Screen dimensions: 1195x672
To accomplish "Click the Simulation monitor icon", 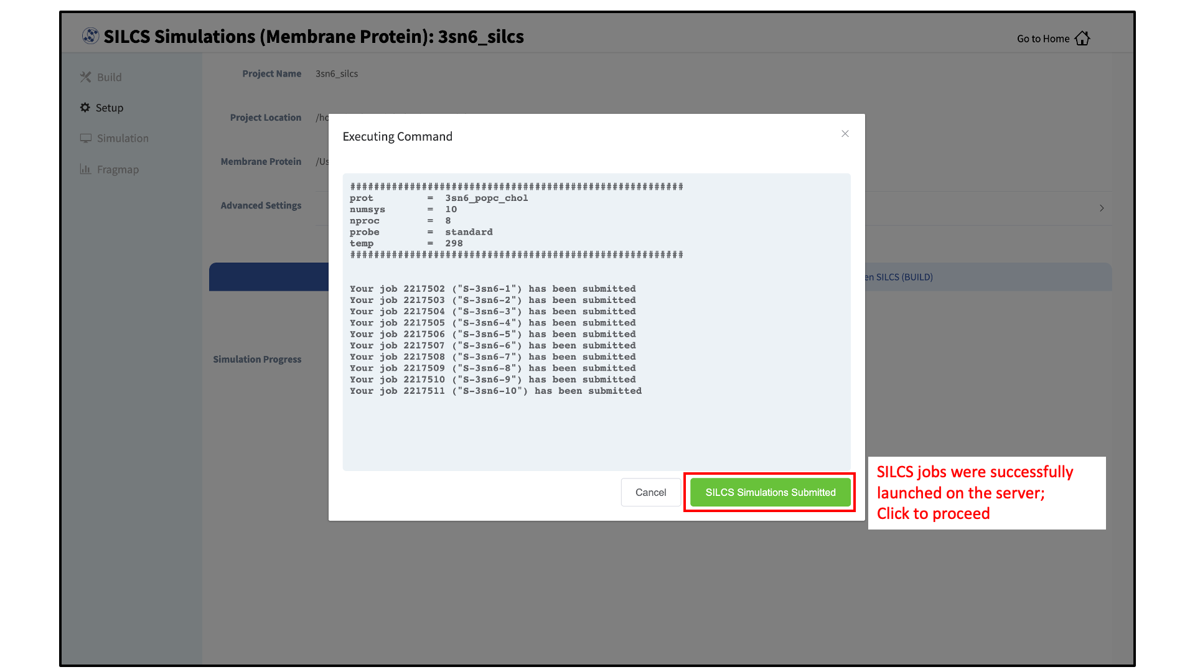I will pyautogui.click(x=85, y=138).
